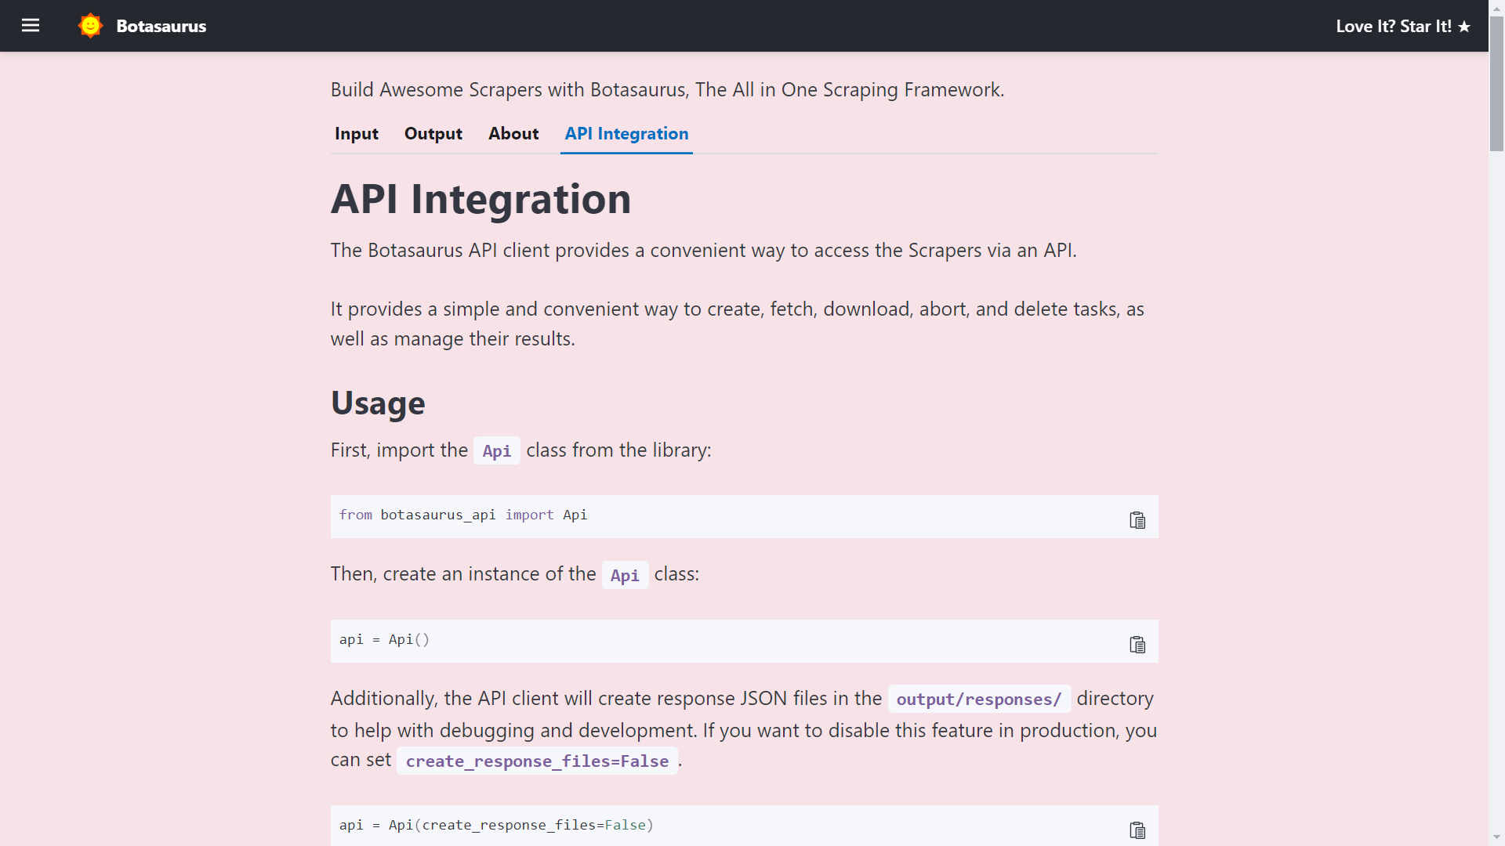Click the Botasaurus title in the navbar
Viewport: 1505px width, 846px height.
[161, 25]
